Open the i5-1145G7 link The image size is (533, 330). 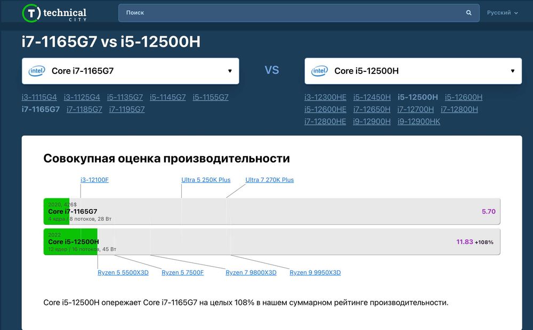coord(168,97)
